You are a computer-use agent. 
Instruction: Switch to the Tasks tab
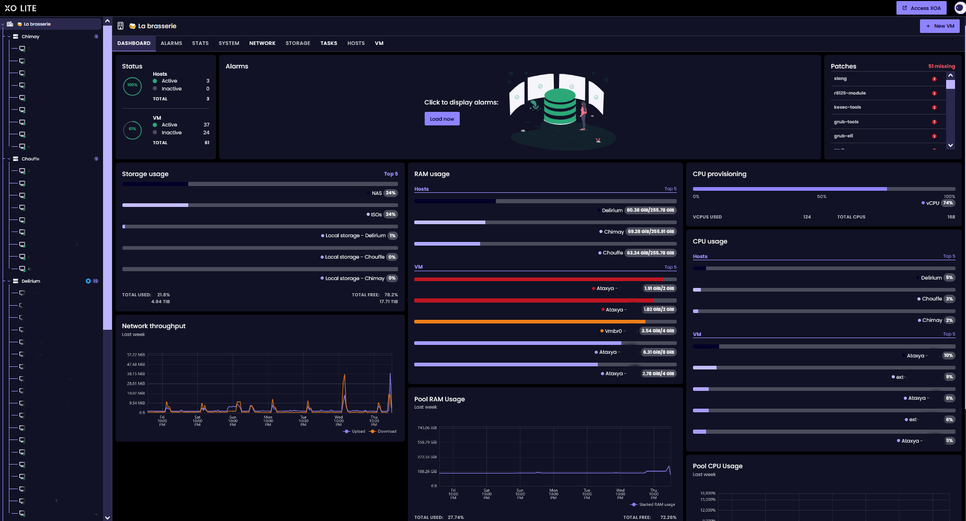(x=329, y=43)
